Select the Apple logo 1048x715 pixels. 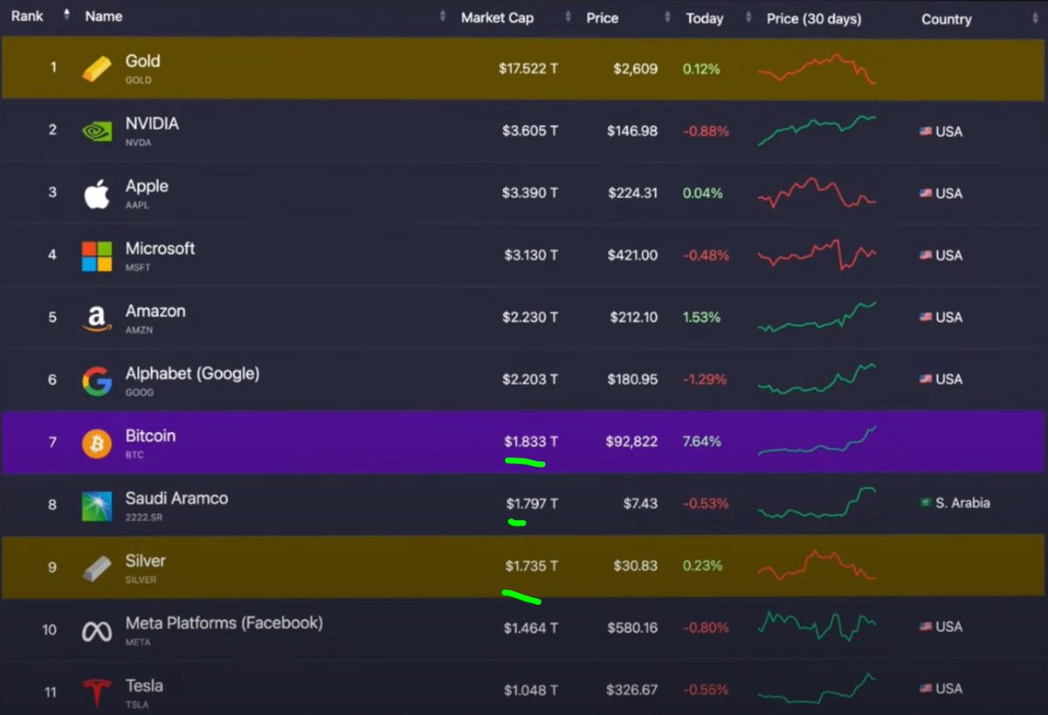coord(96,193)
